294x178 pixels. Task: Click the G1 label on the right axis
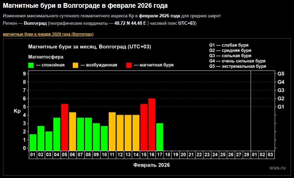[x=281, y=107]
